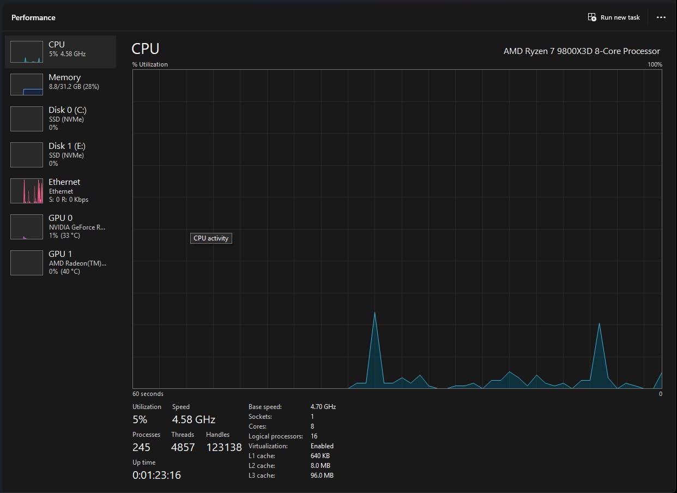
Task: Click the Memory 8.8/31.2 GB label
Action: (74, 87)
